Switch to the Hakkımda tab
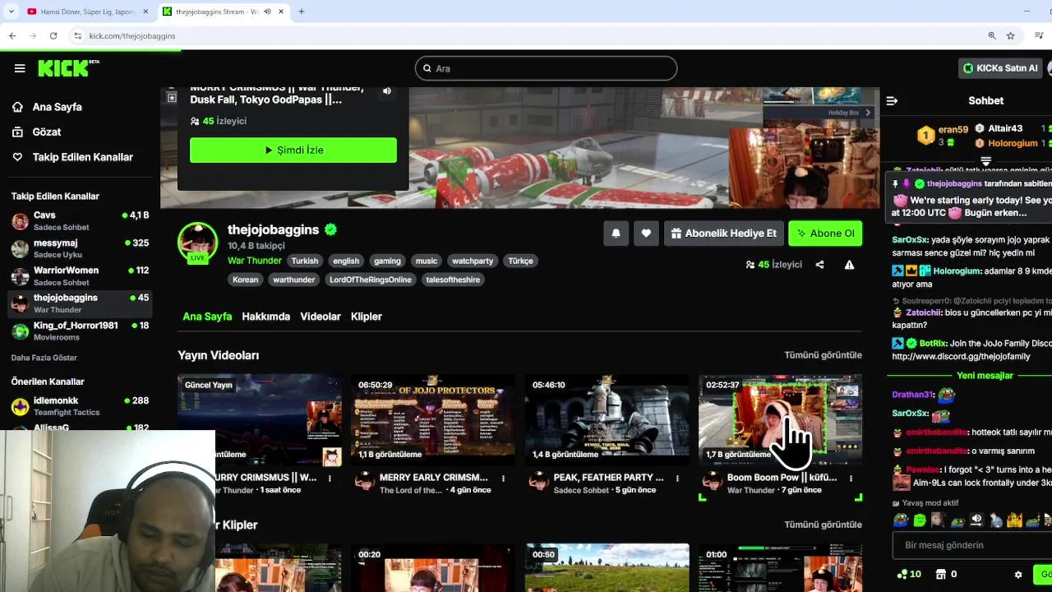Image resolution: width=1052 pixels, height=592 pixels. click(265, 317)
